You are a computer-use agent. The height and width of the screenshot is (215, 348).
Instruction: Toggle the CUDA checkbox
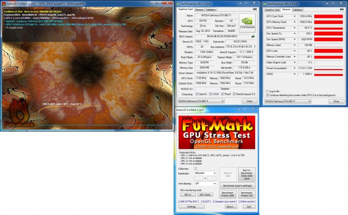pyautogui.click(x=210, y=94)
